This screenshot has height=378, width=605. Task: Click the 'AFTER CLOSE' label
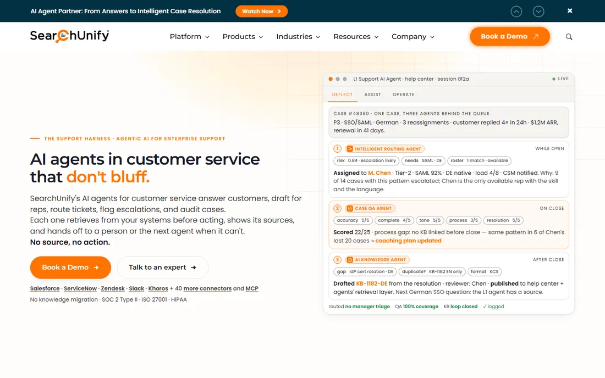(x=548, y=260)
